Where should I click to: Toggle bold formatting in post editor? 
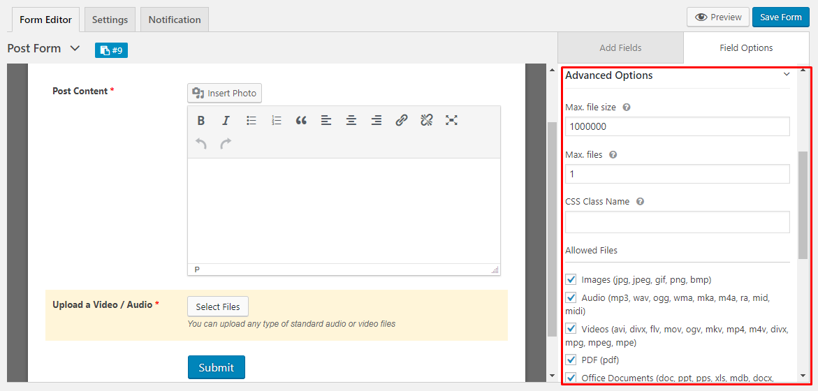click(201, 121)
